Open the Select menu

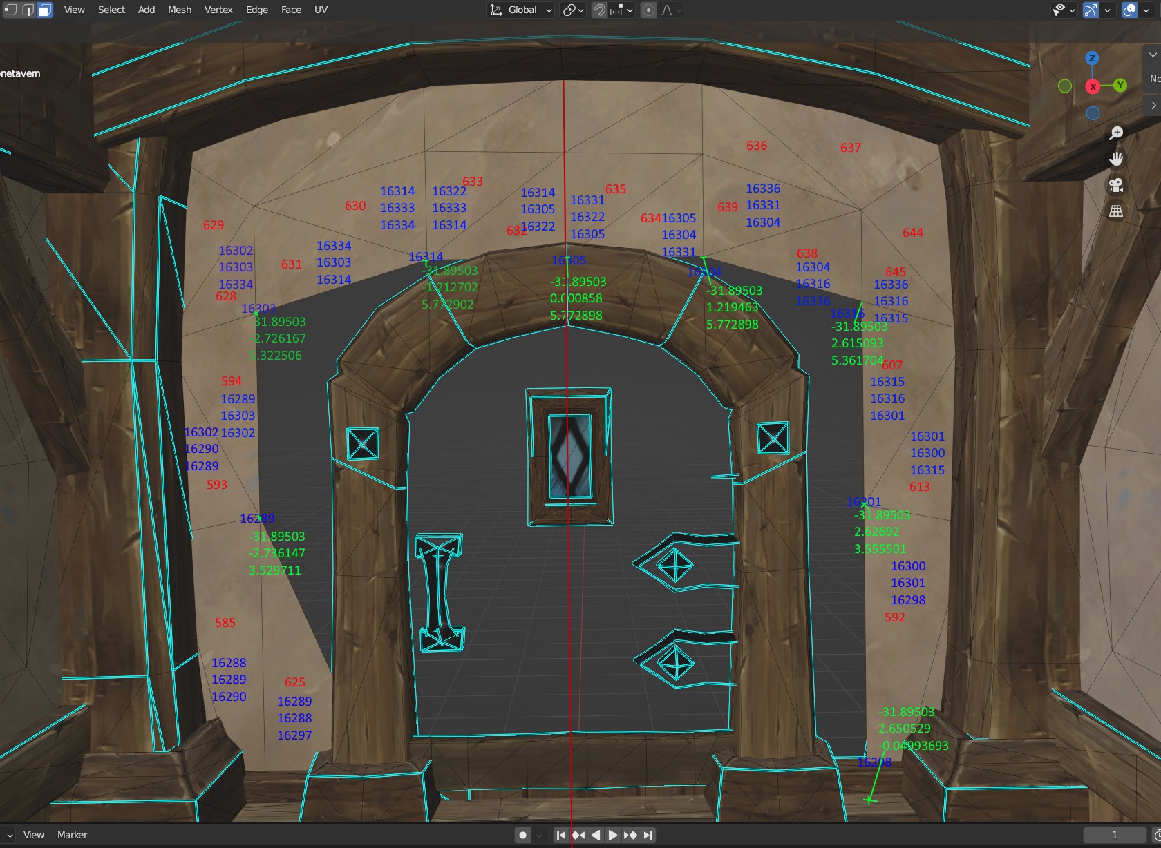coord(111,10)
